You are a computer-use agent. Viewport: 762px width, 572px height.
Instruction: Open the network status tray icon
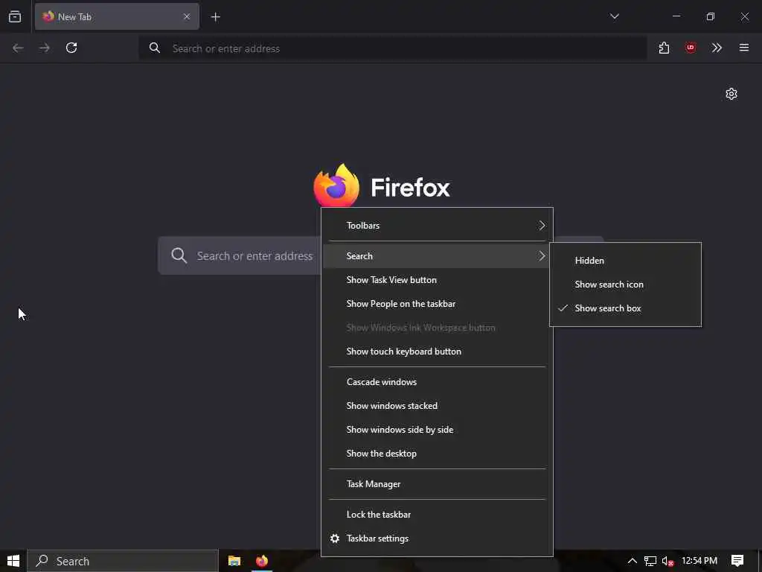coord(650,562)
